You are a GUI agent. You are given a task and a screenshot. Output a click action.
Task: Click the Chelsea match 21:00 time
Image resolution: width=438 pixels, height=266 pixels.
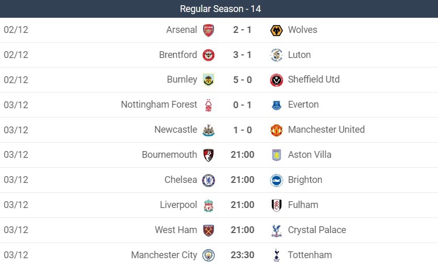coord(242,180)
